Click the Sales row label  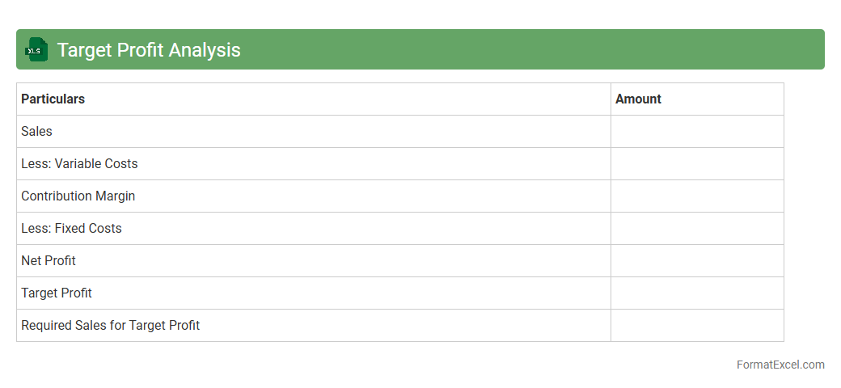36,131
